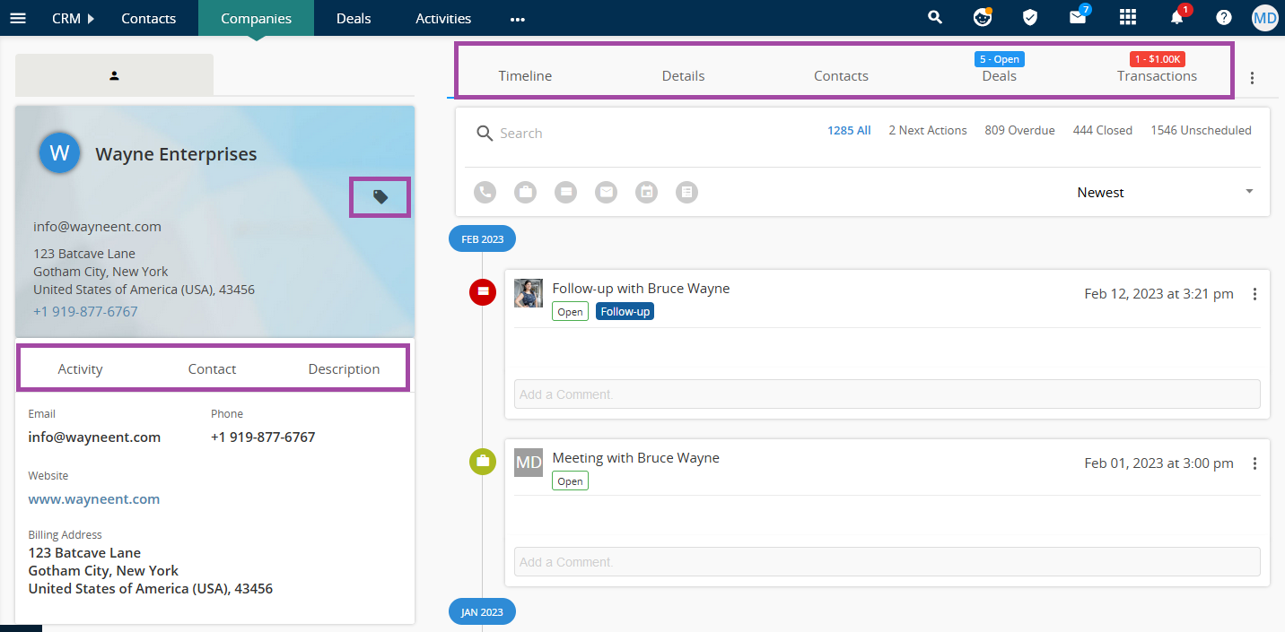Show 809 Overdue filter
The width and height of the screenshot is (1285, 632).
click(1019, 130)
